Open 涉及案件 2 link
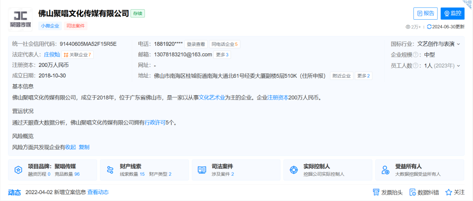The image size is (473, 201). tap(222, 174)
